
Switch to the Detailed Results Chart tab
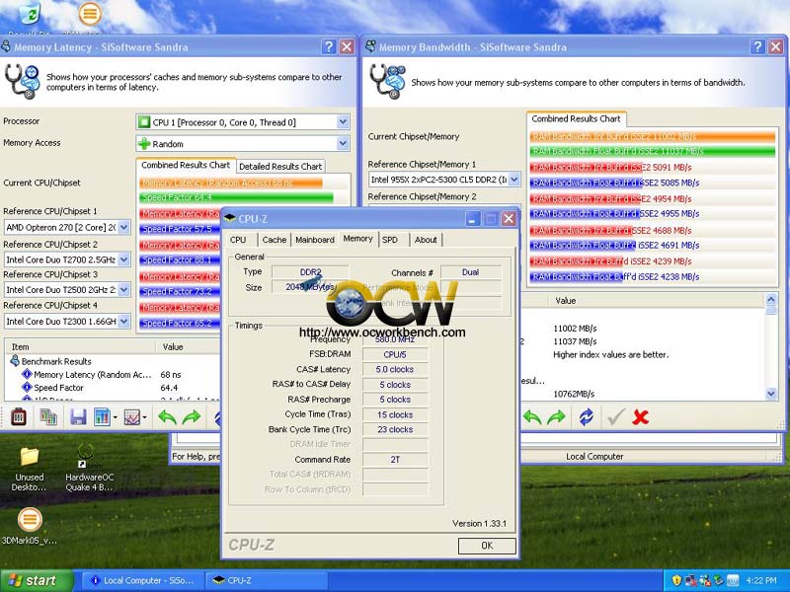point(280,166)
